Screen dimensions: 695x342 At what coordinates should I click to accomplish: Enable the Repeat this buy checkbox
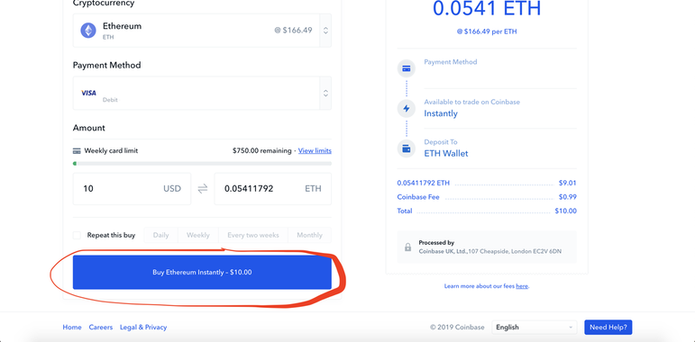pyautogui.click(x=78, y=236)
